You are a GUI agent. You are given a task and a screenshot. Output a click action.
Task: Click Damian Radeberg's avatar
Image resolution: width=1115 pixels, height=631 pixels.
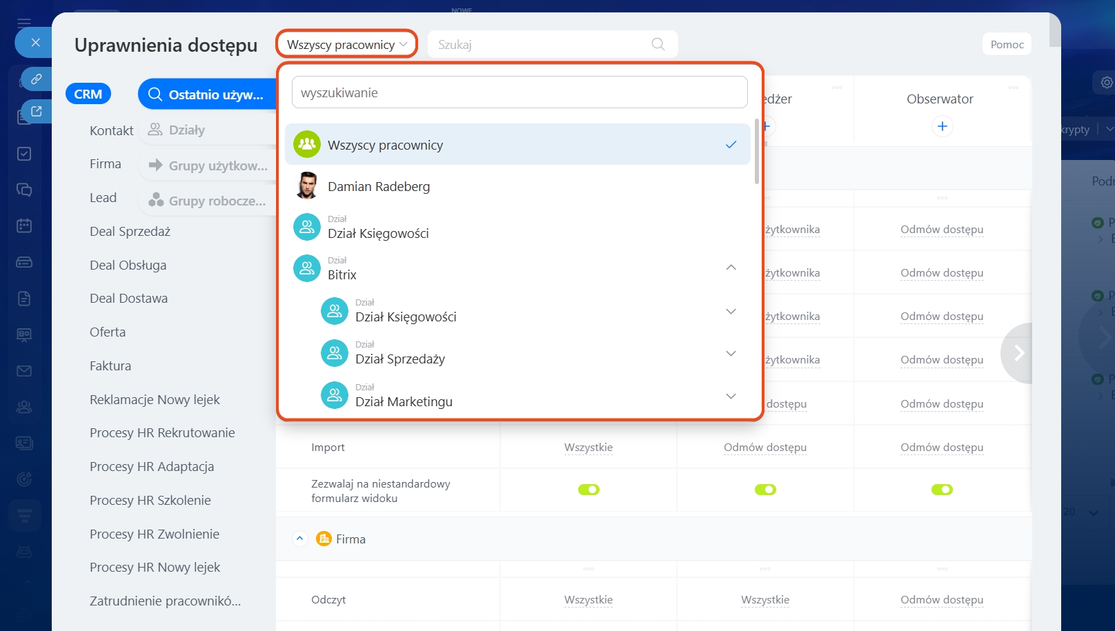tap(307, 186)
